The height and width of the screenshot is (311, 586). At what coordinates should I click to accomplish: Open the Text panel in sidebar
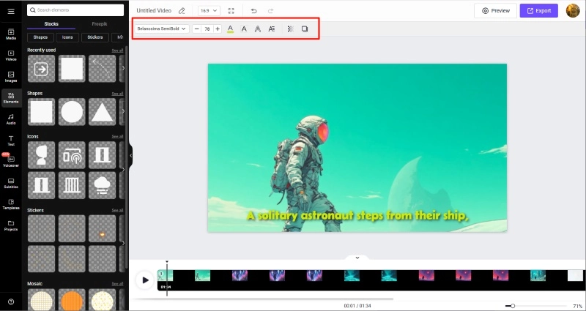coord(11,140)
